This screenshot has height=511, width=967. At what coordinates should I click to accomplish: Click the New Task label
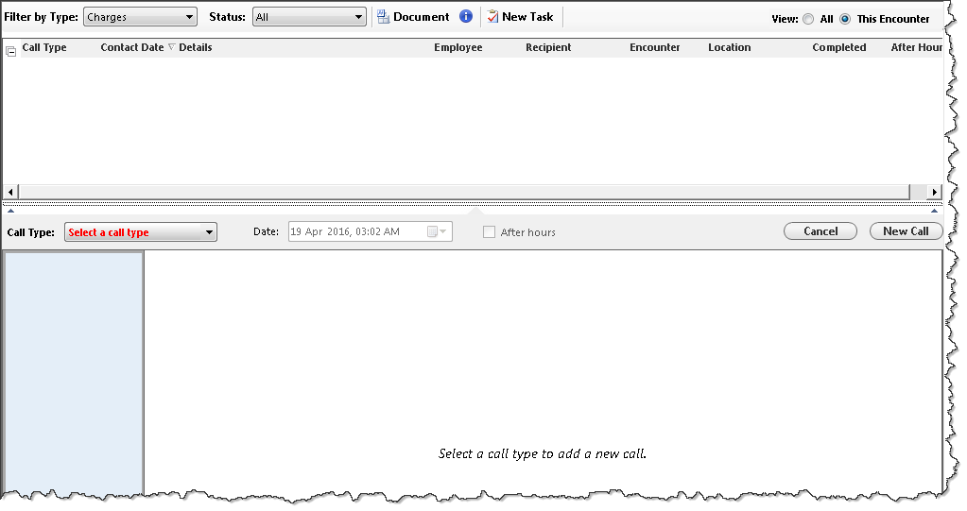tap(527, 17)
